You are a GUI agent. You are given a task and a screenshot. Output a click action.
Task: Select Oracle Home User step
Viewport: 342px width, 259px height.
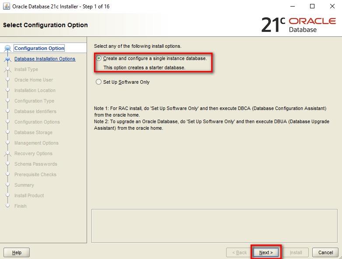coord(34,80)
